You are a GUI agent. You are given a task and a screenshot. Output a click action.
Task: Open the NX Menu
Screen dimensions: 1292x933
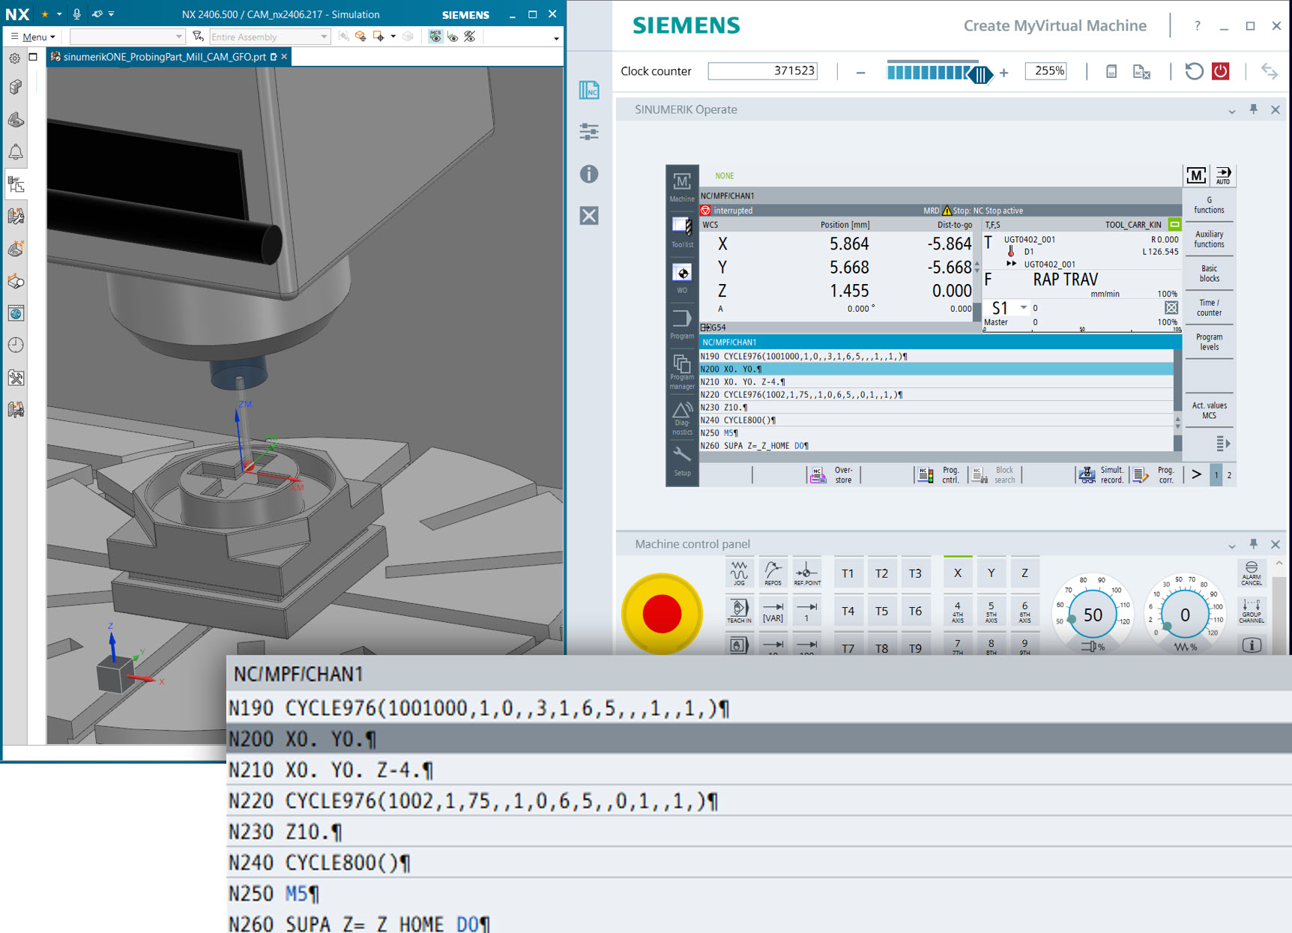point(31,36)
